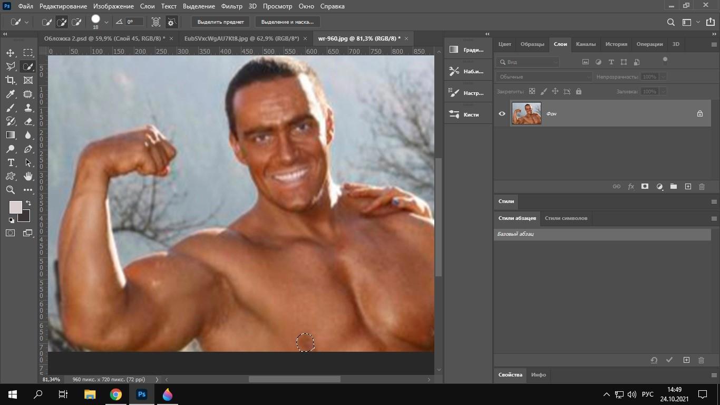Click the Выделение и маска button
Screen dimensions: 720x405
287,22
